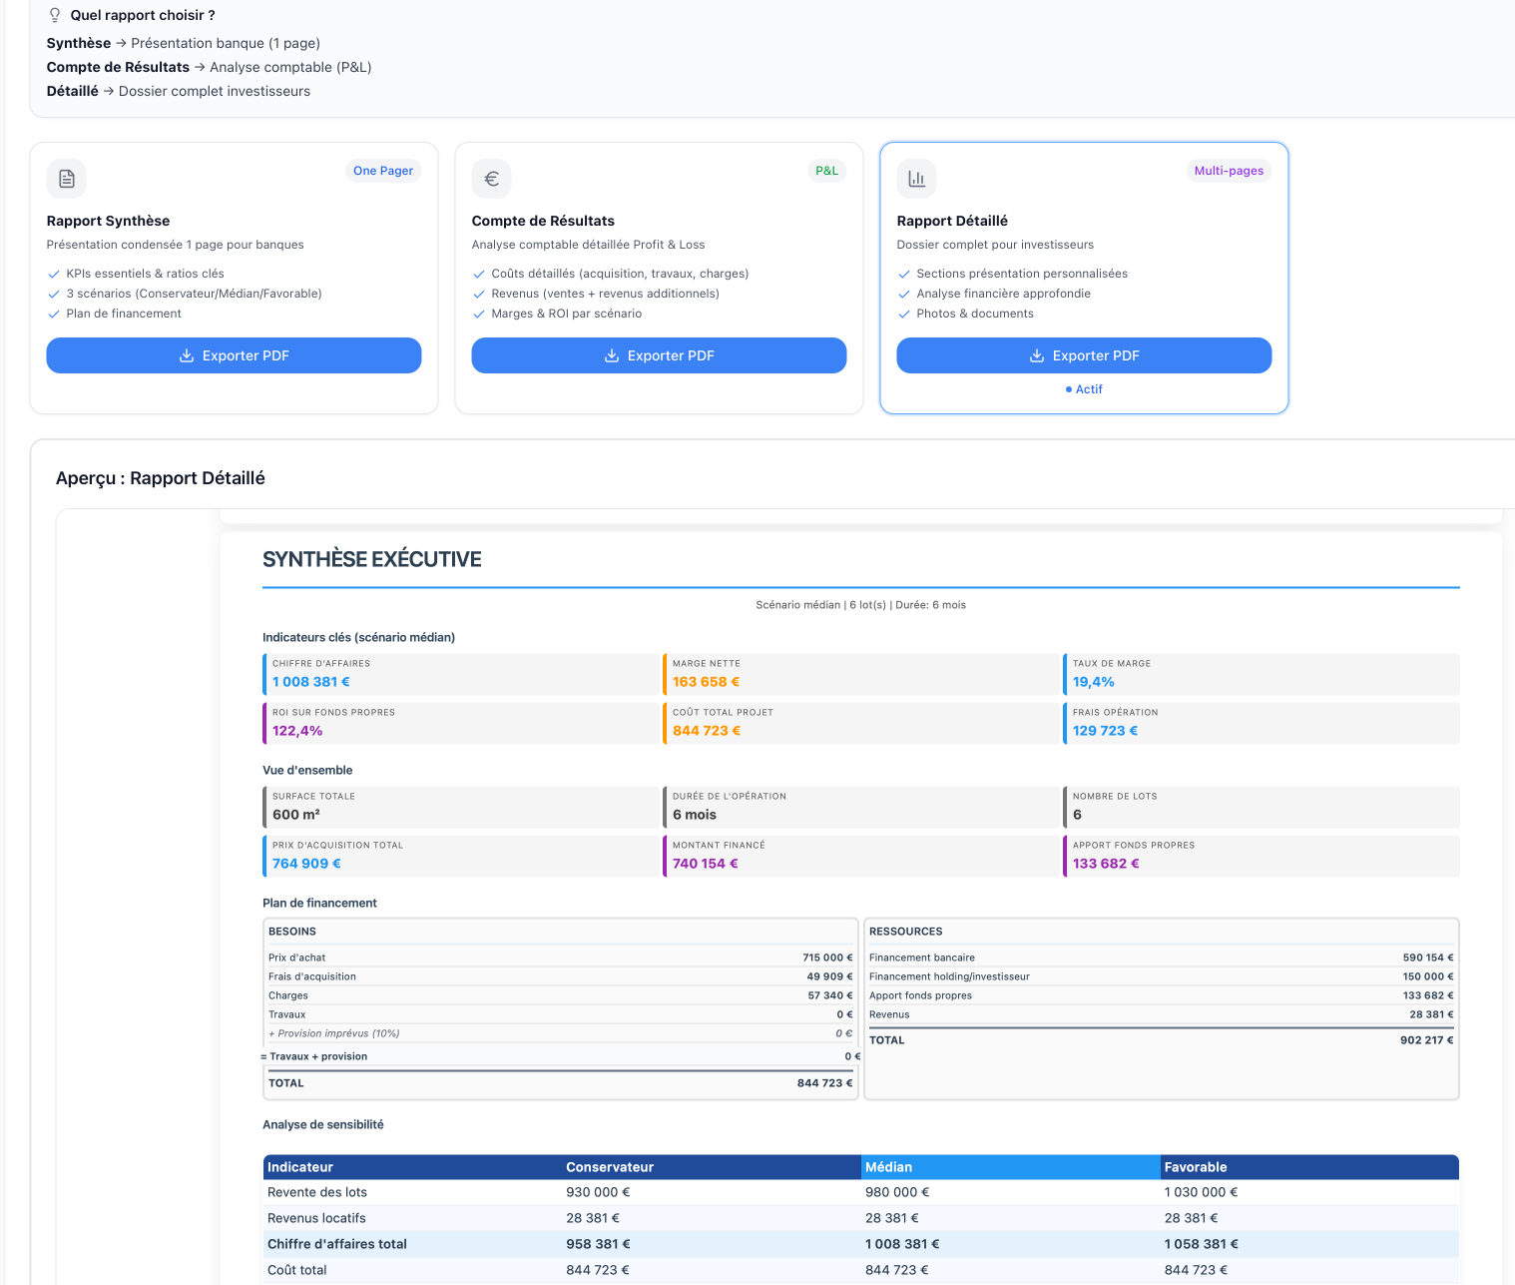This screenshot has width=1515, height=1285.
Task: Click checkmark beside Photos & documents
Action: [904, 314]
